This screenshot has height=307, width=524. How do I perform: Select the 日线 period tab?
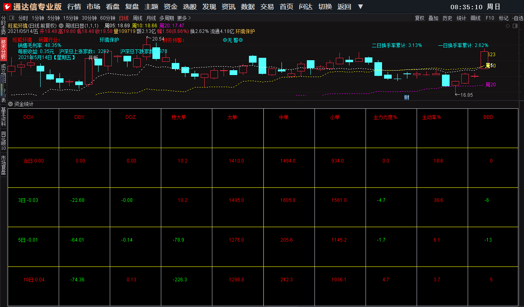[124, 18]
